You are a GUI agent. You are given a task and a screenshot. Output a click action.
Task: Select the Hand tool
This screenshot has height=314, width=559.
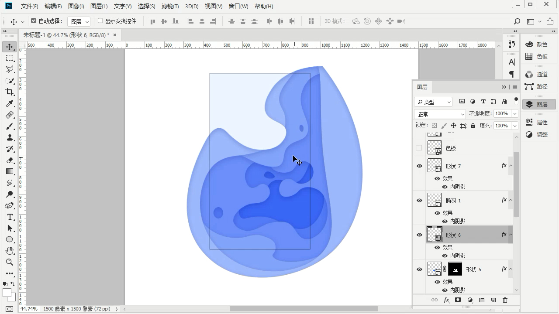[x=9, y=251]
